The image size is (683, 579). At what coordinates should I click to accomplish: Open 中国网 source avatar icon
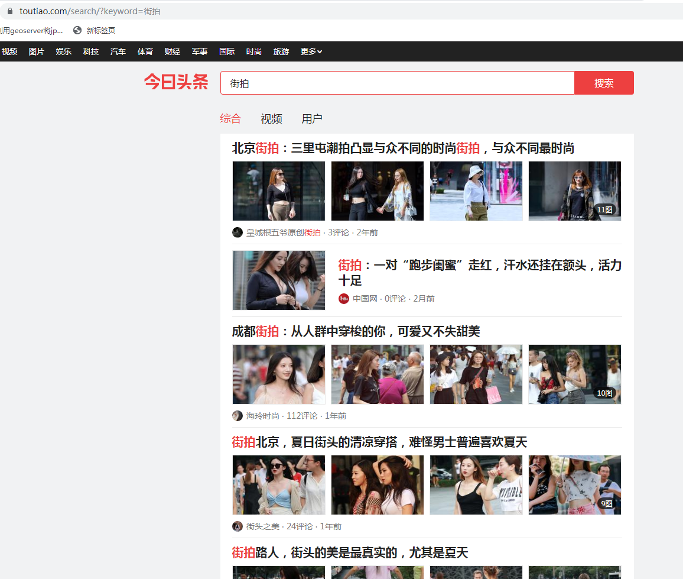coord(344,299)
